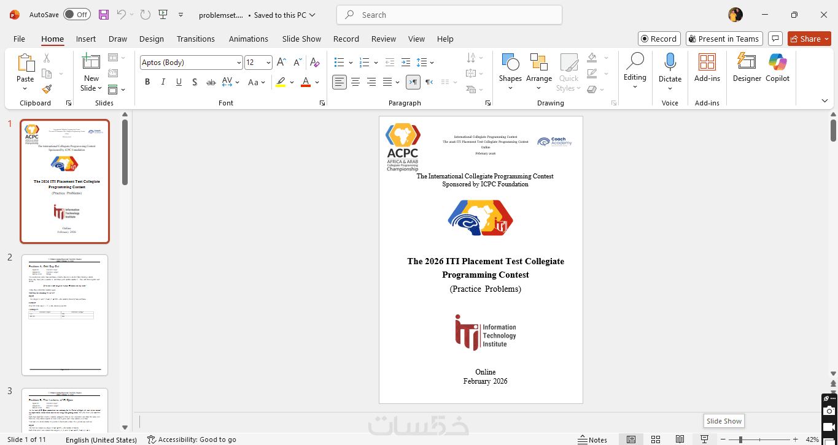Click the Paste button
The height and width of the screenshot is (445, 838).
click(x=25, y=68)
